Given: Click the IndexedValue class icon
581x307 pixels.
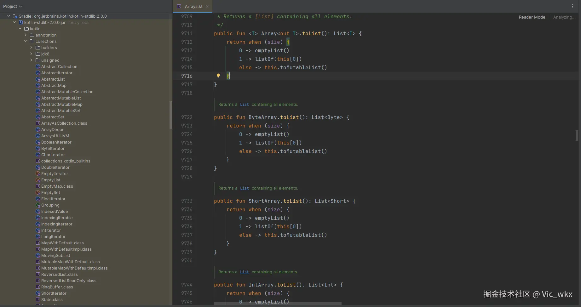Looking at the screenshot, I should click(x=38, y=211).
